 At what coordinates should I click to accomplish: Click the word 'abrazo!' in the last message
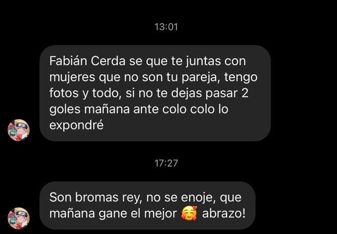(224, 213)
